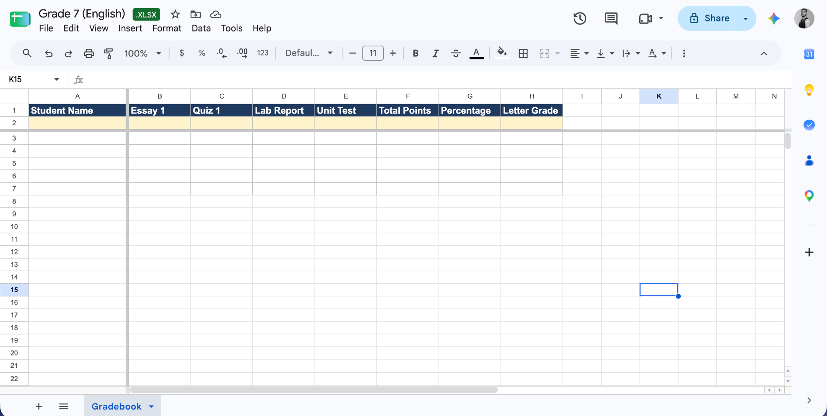Toggle bold formatting
Screen dimensions: 827x416
416,53
